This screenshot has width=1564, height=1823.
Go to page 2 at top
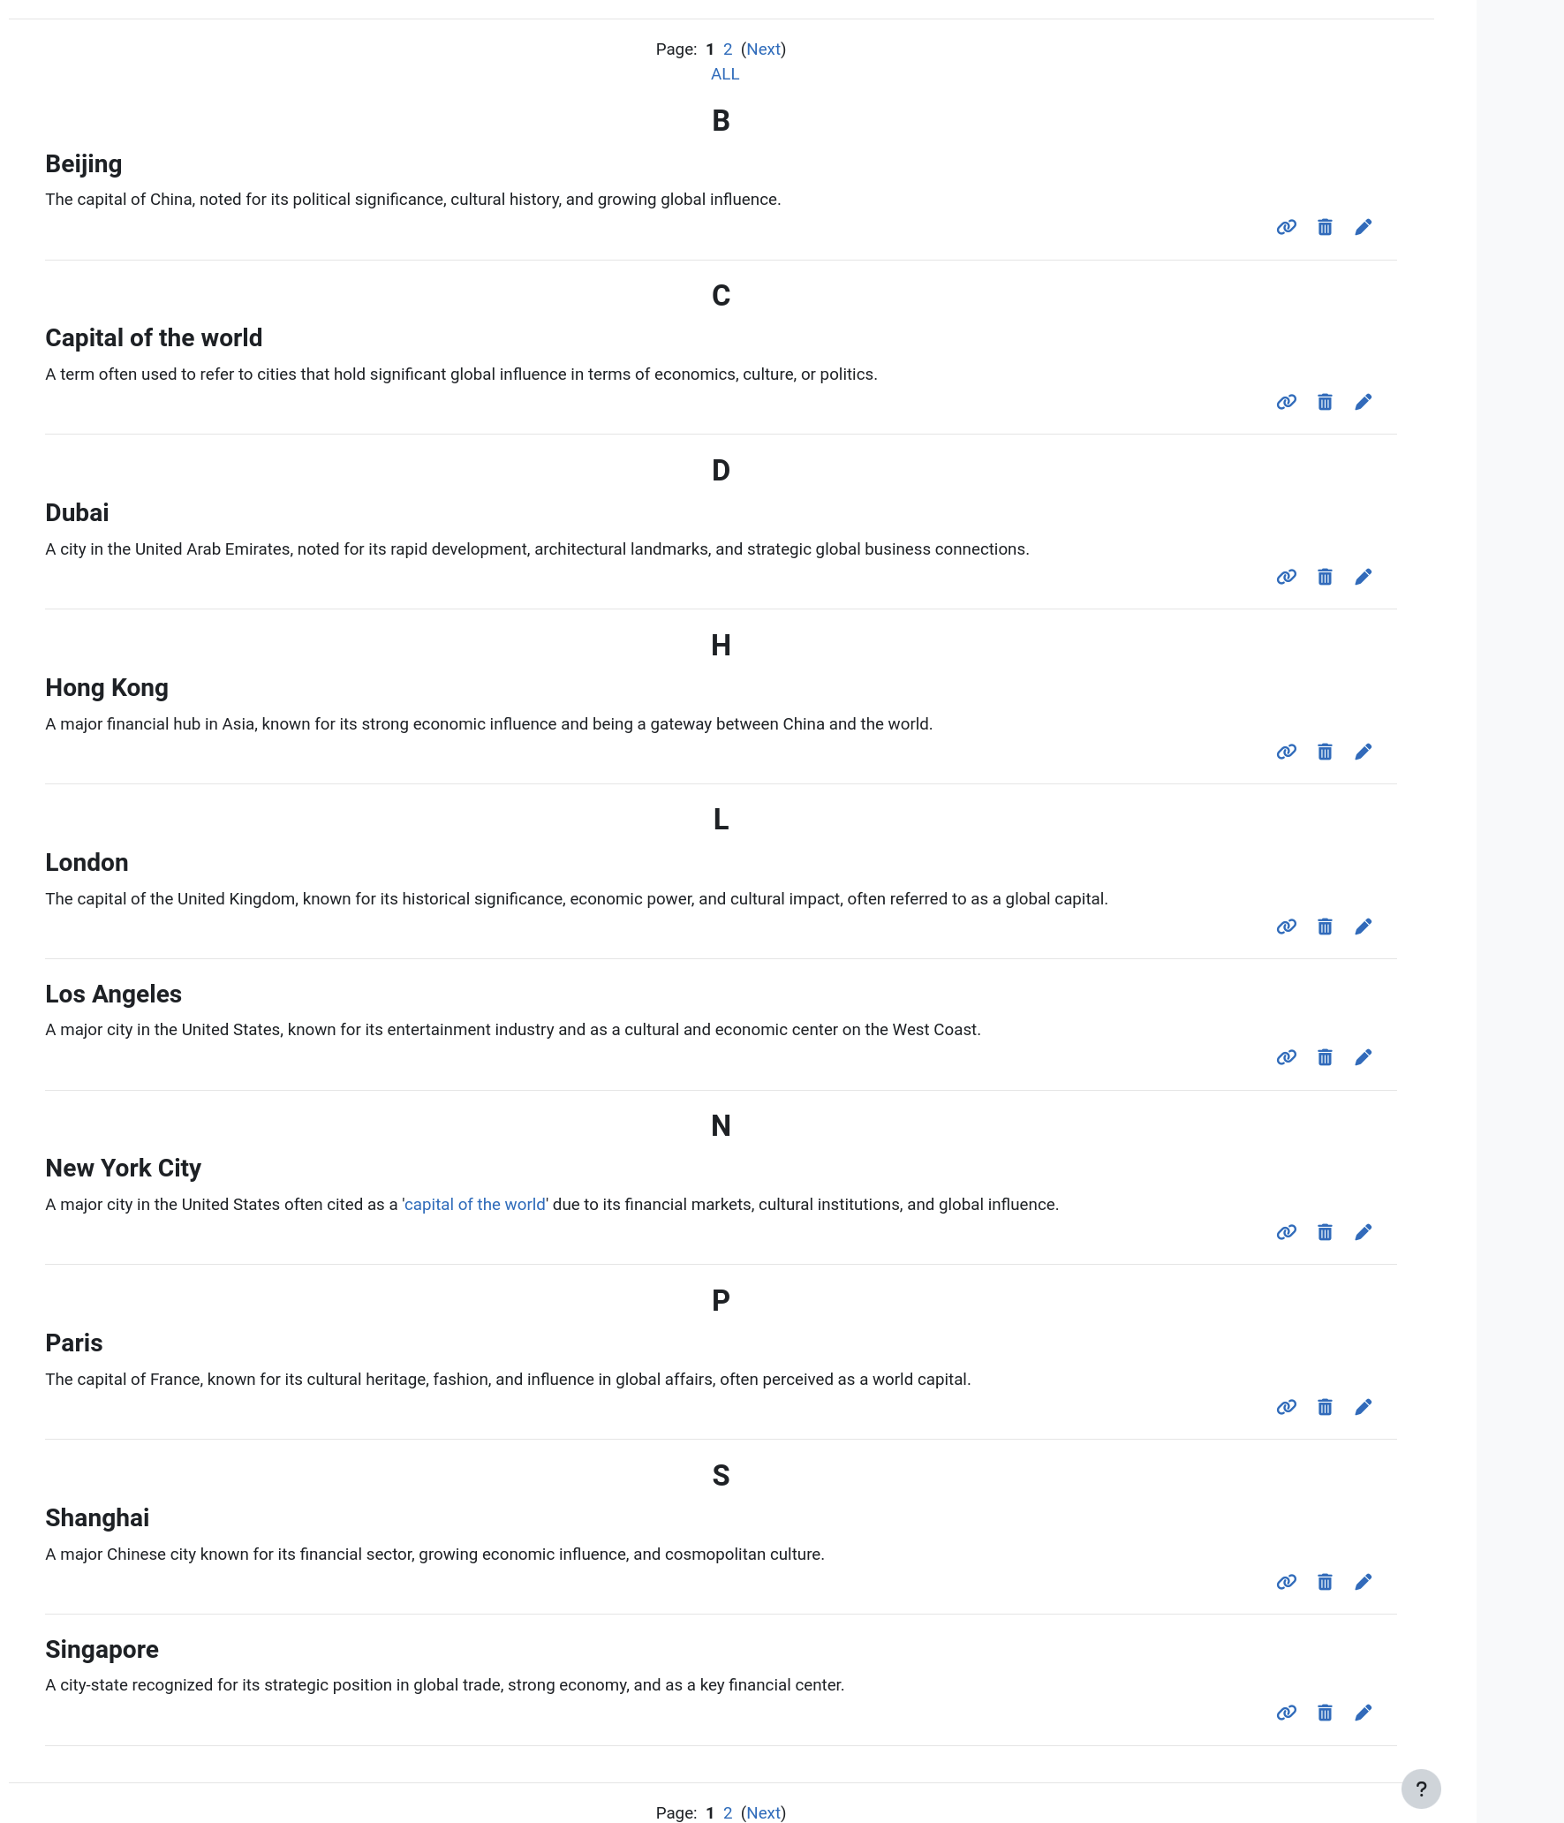tap(728, 49)
